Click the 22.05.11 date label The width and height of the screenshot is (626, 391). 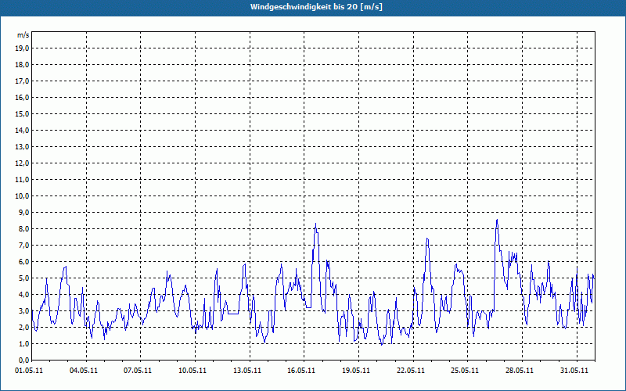[x=411, y=370]
